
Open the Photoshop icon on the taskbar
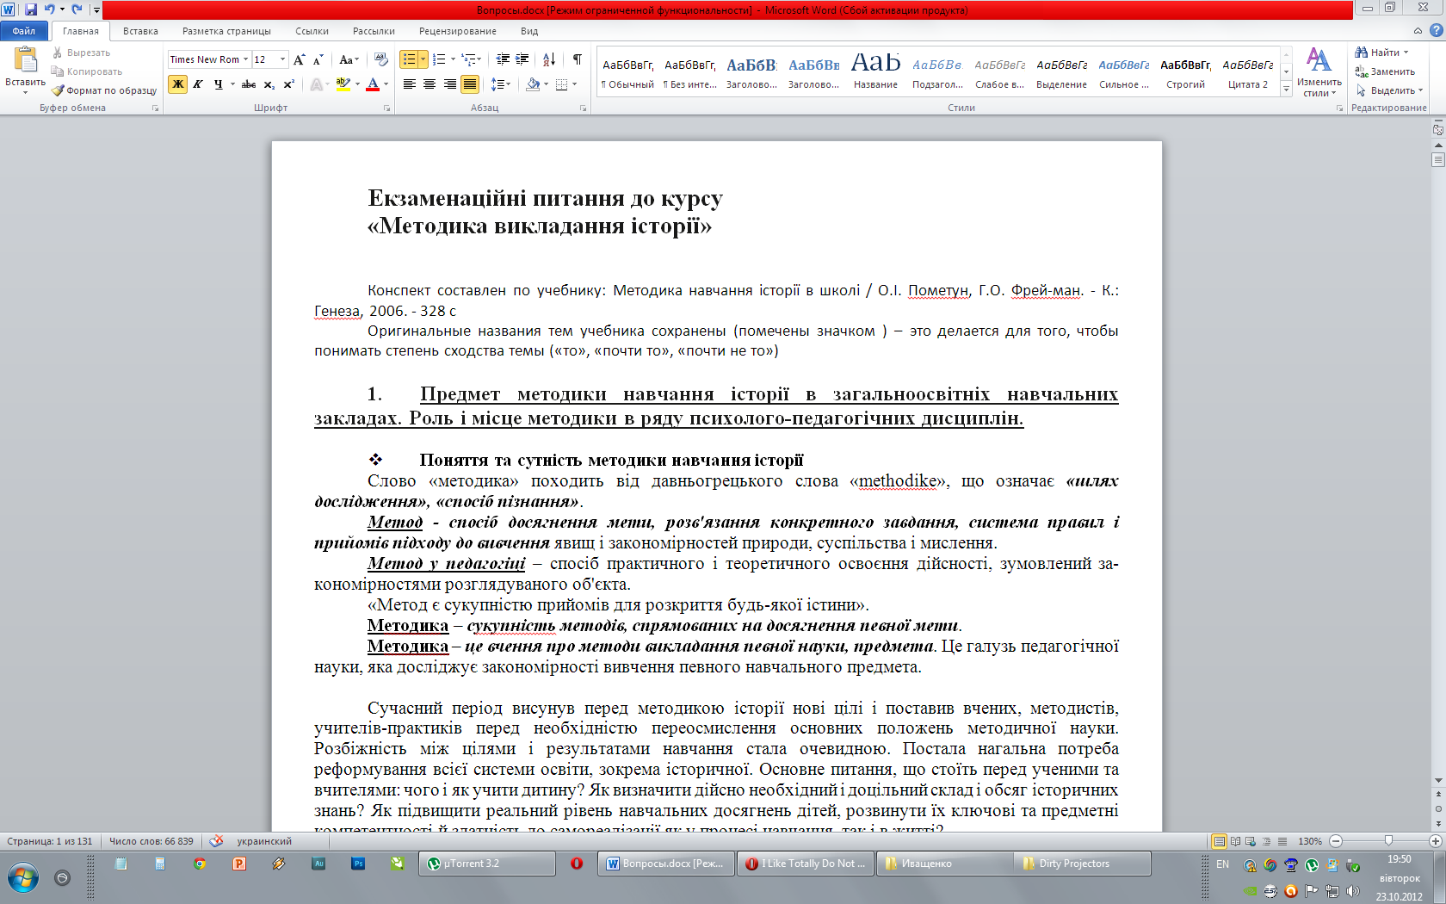tap(358, 864)
